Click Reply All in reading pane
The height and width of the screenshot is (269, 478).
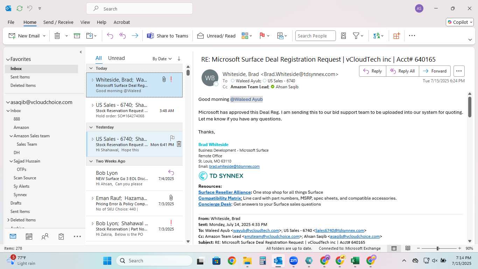click(x=402, y=71)
